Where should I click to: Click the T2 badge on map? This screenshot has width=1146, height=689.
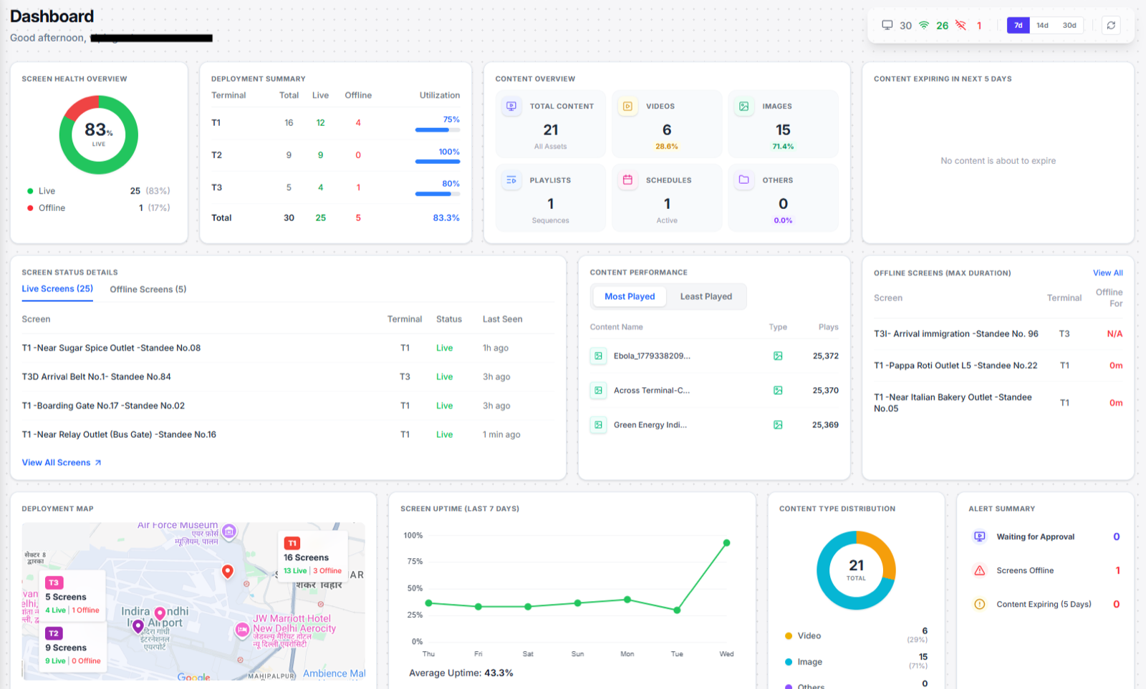(54, 633)
